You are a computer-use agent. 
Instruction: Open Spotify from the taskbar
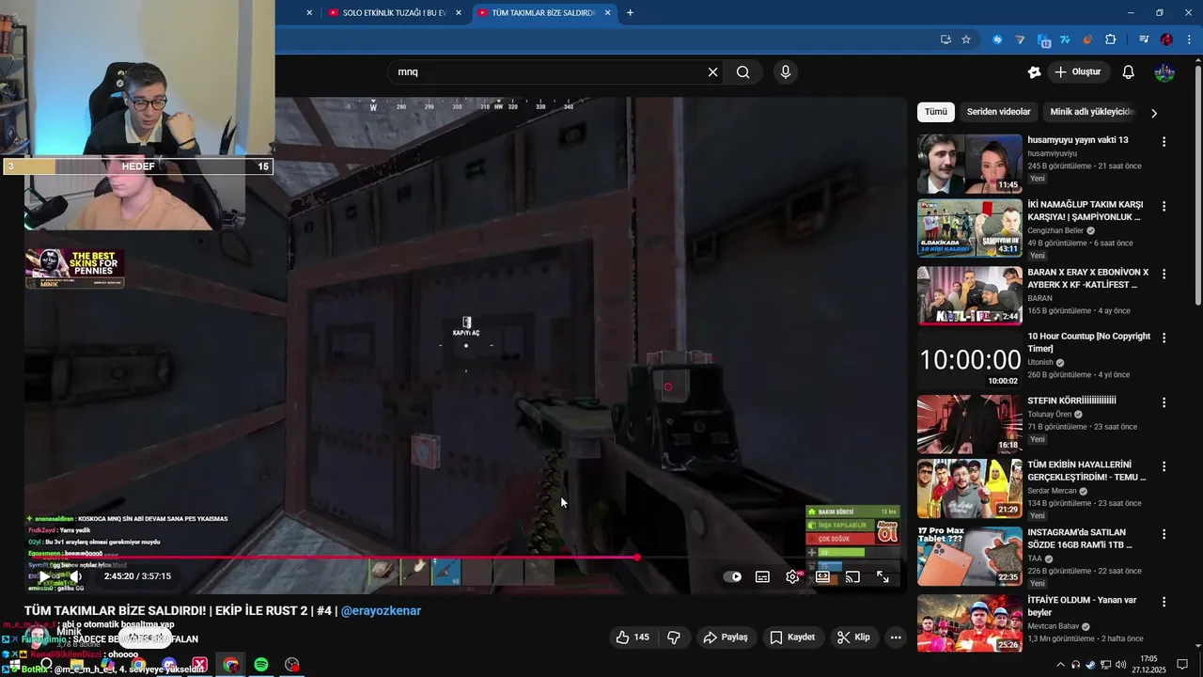coord(261,665)
